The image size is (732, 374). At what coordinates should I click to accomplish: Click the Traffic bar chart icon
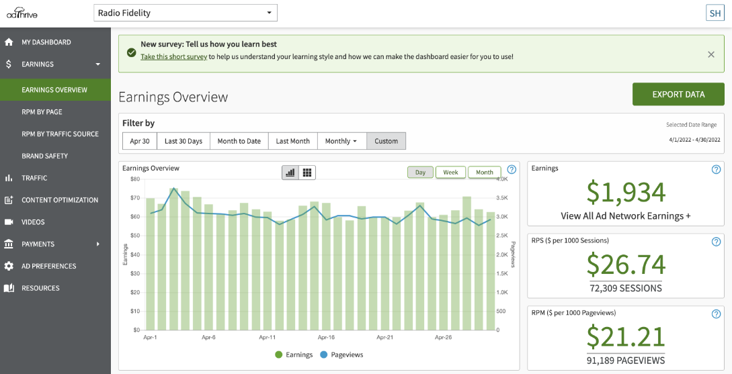[9, 178]
